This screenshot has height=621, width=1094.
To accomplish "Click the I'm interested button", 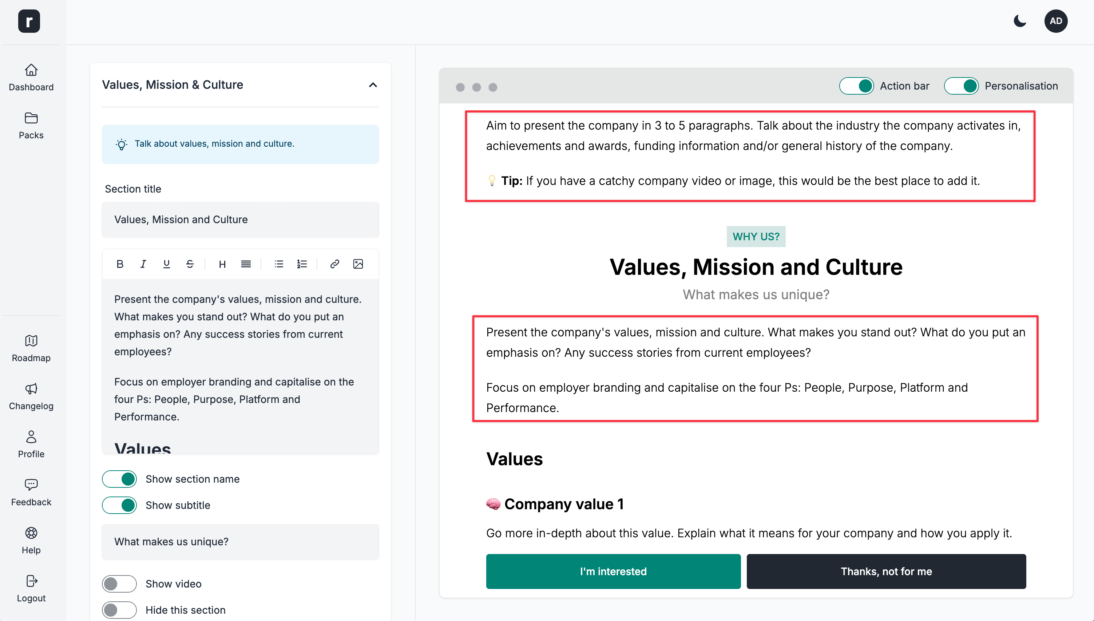I will click(x=613, y=571).
